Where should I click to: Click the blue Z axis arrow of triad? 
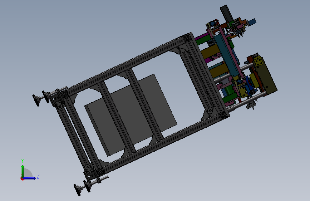(x=30, y=178)
